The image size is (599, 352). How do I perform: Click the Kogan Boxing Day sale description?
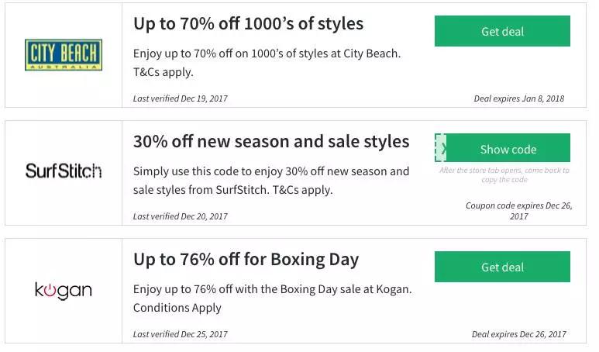tap(272, 298)
